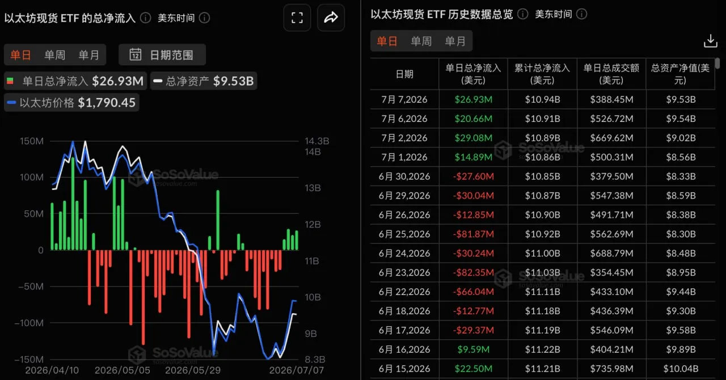Image resolution: width=726 pixels, height=380 pixels.
Task: Click the $669.62M trading volume cell
Action: 611,138
